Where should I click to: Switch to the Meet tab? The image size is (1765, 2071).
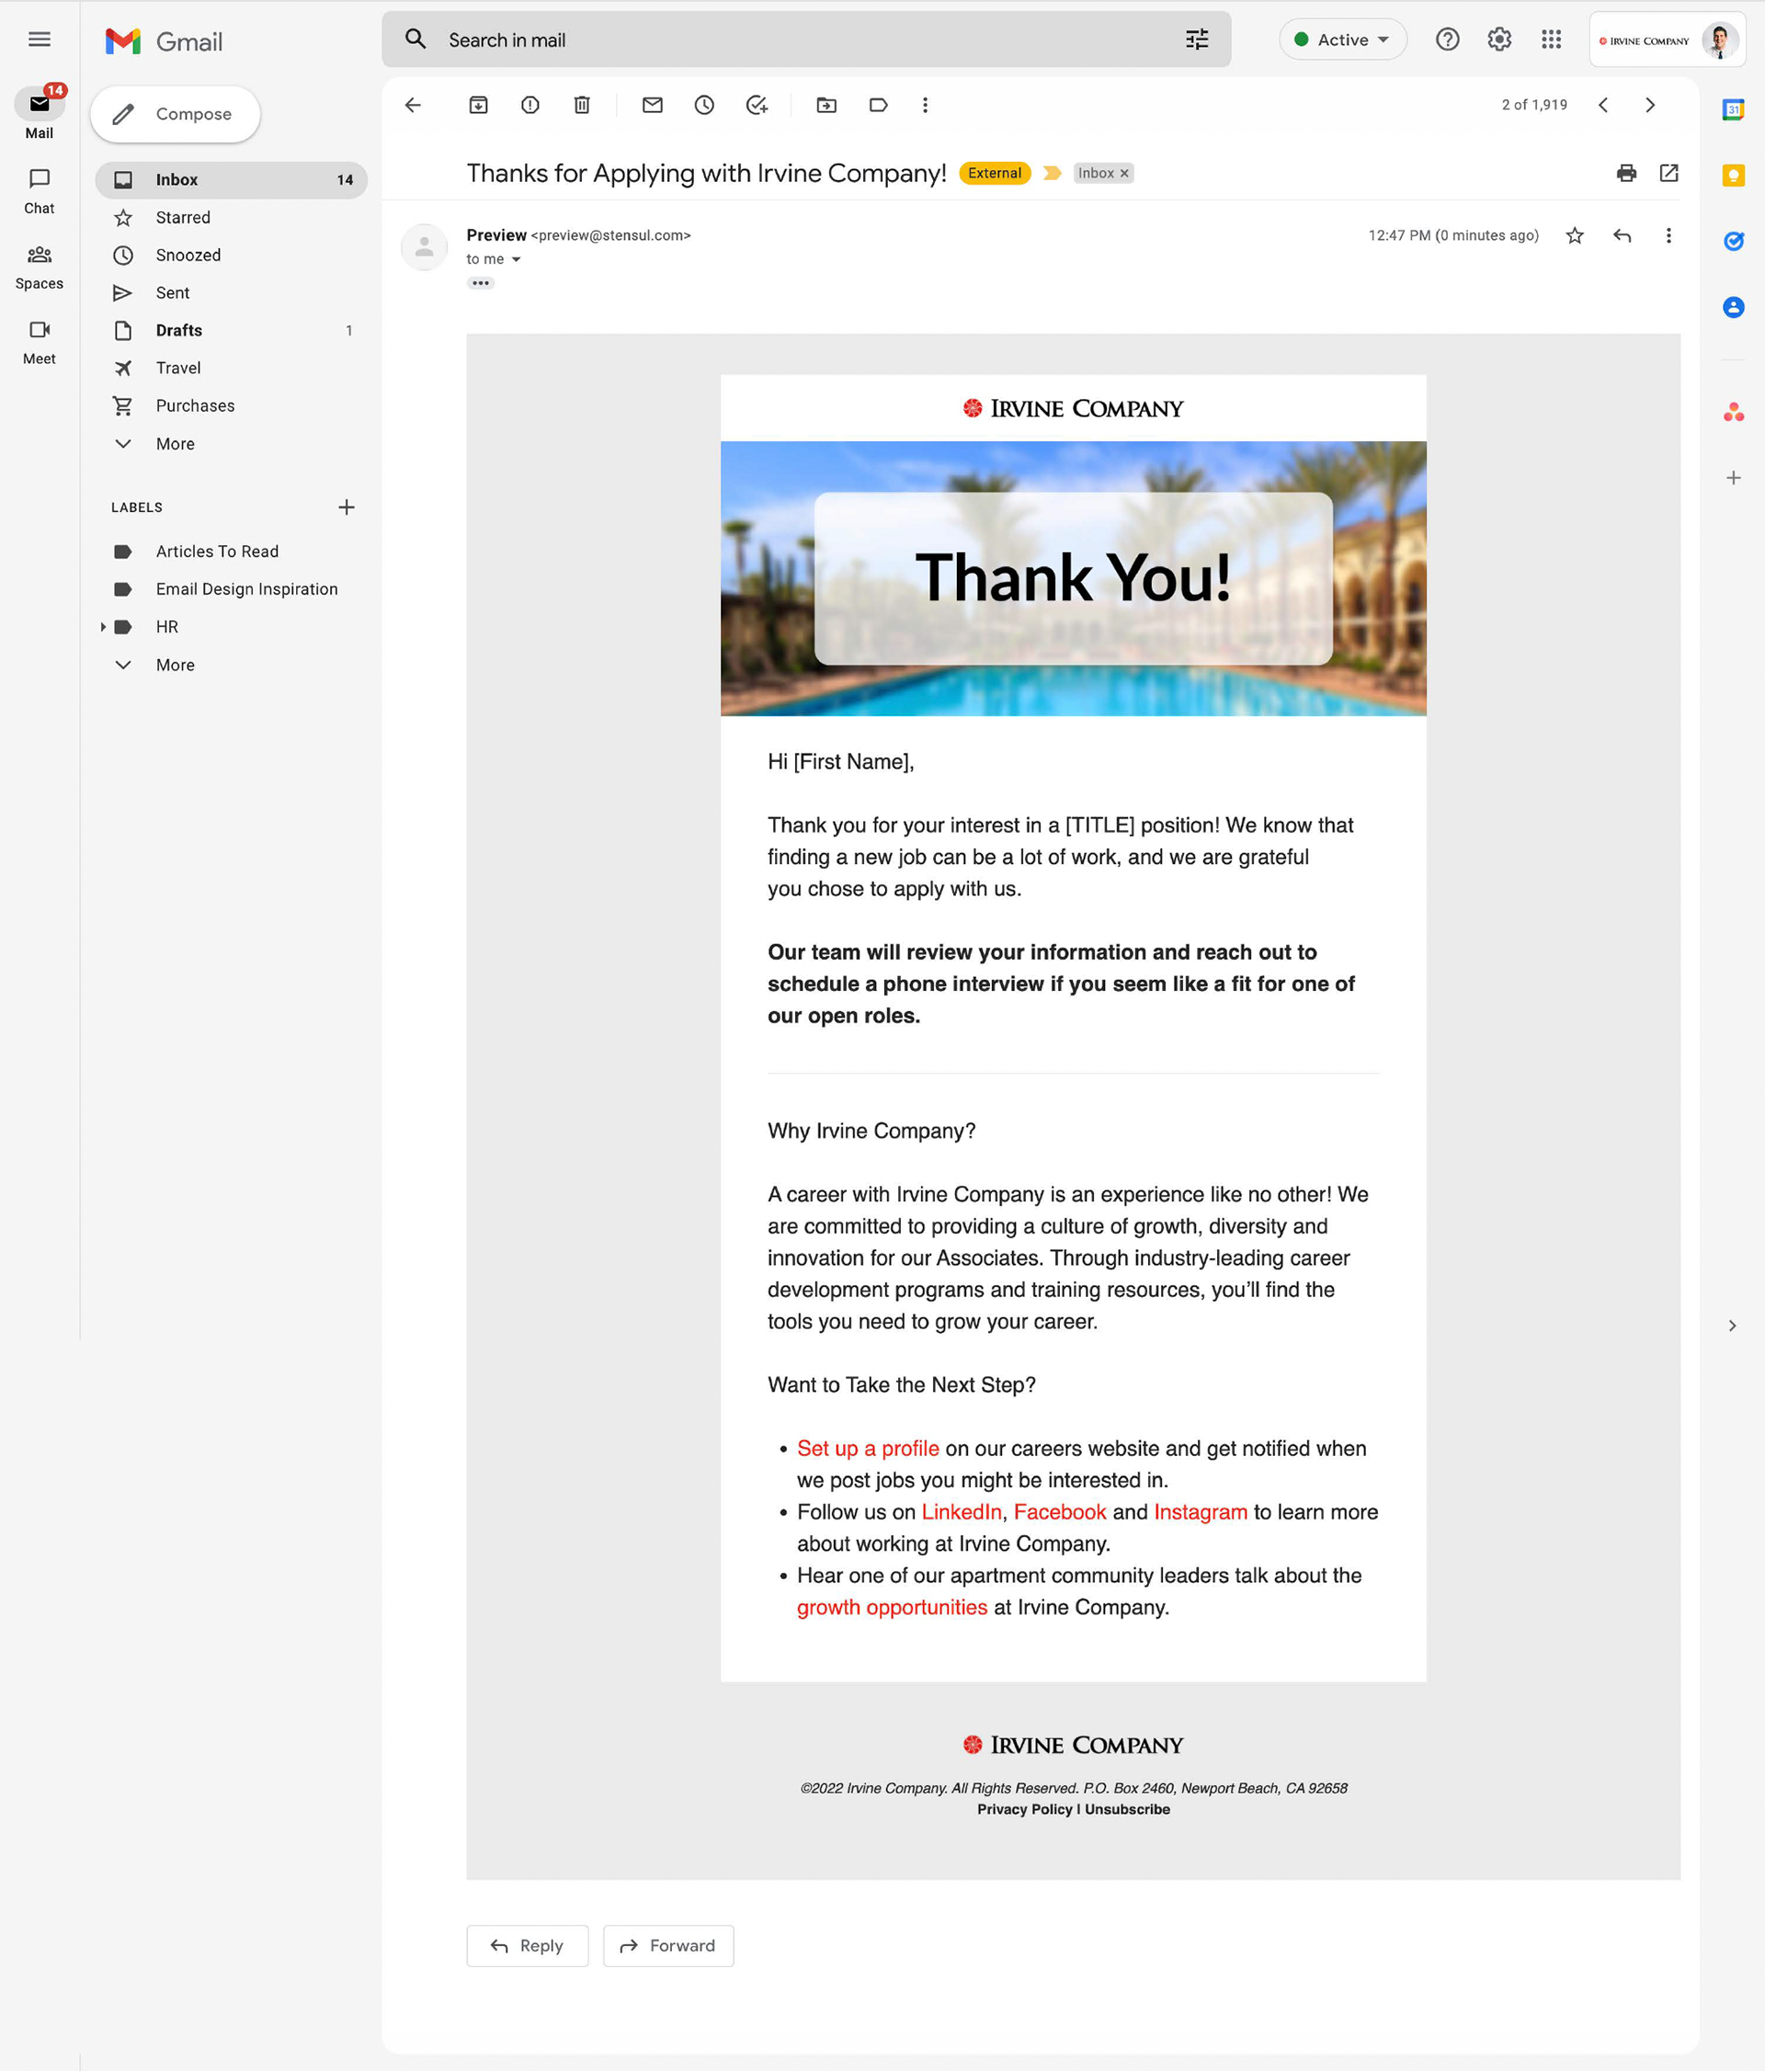pyautogui.click(x=39, y=343)
